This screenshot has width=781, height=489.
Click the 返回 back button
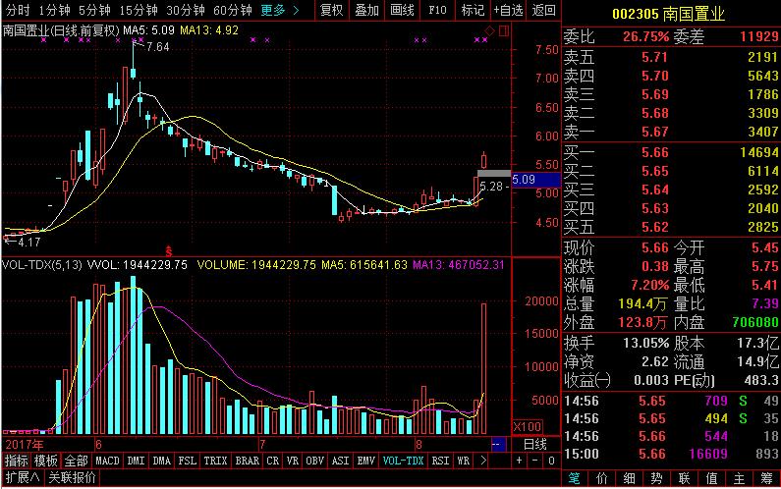tap(543, 10)
